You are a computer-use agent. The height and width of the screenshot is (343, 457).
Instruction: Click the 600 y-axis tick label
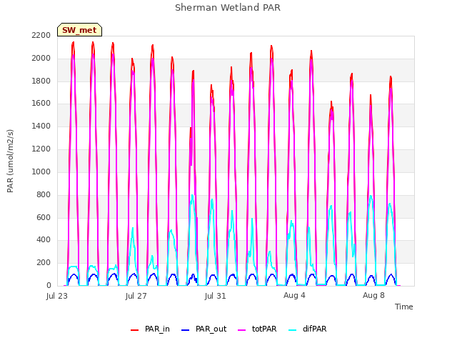(x=44, y=217)
